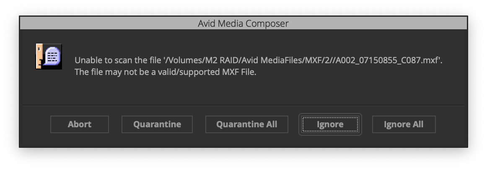Screen dimensions: 487x170
Task: Dismiss all scan warnings with Ignore All
Action: pyautogui.click(x=404, y=124)
